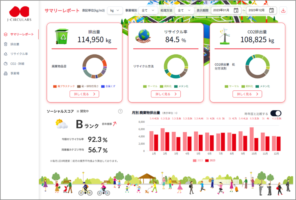Click the green recycle bin icon
The image size is (296, 200).
click(x=62, y=36)
